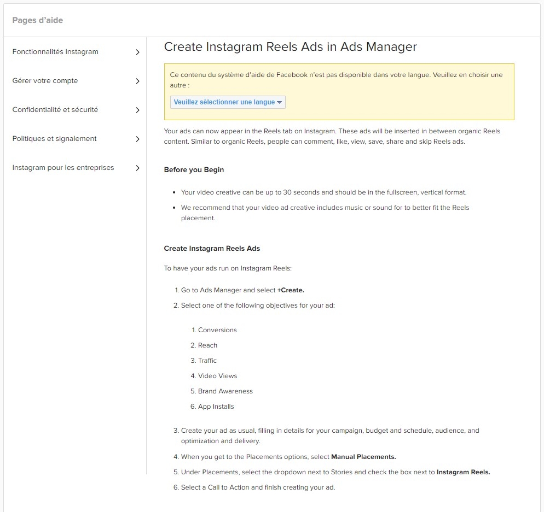The width and height of the screenshot is (544, 512).
Task: Click the Before you Begin heading
Action: pyautogui.click(x=194, y=170)
